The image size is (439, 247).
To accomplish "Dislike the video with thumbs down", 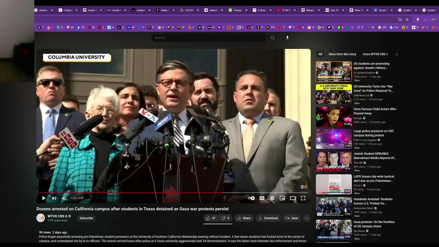I will click(225, 218).
